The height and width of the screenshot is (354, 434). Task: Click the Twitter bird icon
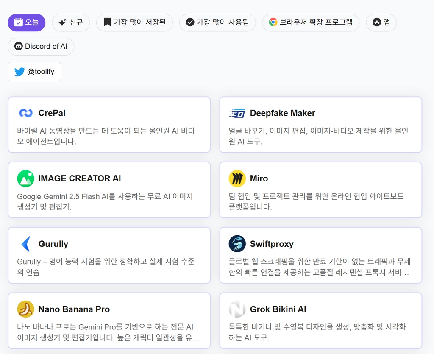point(19,72)
